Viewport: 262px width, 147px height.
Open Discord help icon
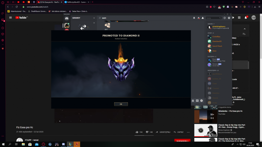(229, 18)
